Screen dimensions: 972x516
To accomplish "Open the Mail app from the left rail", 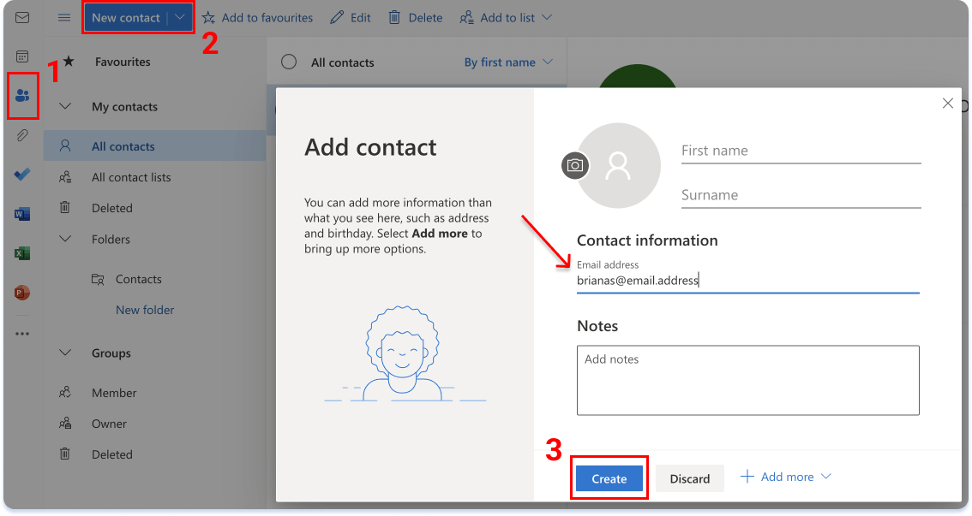I will [21, 15].
